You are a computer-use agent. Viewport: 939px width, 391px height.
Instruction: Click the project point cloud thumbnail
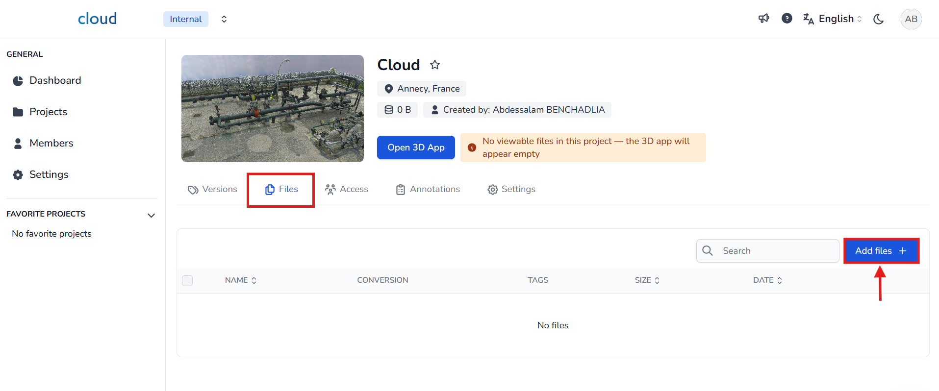(272, 108)
